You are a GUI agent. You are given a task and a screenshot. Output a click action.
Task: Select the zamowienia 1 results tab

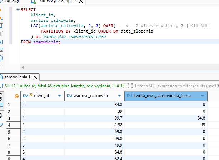click(17, 77)
